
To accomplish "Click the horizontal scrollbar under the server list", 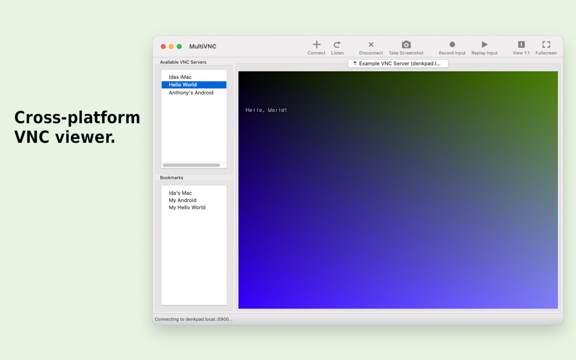I will [x=192, y=165].
